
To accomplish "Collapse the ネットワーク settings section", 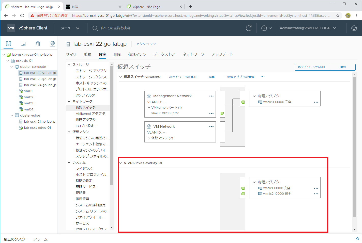I will click(x=69, y=102).
